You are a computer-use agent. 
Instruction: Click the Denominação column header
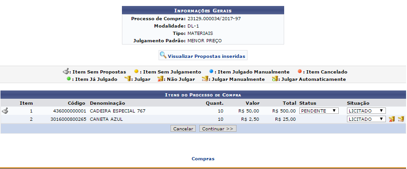pos(107,103)
